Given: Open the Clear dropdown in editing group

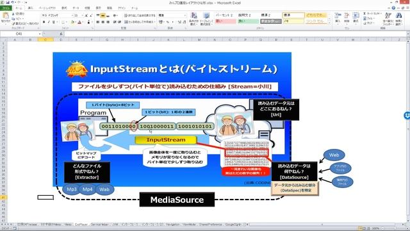Looking at the screenshot, I should coord(368,23).
